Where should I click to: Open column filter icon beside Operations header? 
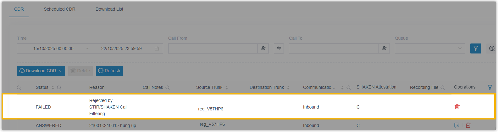point(490,87)
